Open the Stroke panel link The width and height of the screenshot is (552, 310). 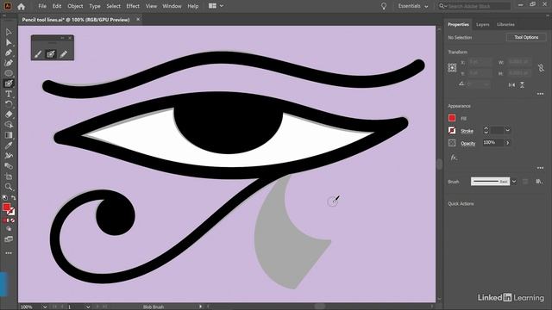(x=467, y=131)
